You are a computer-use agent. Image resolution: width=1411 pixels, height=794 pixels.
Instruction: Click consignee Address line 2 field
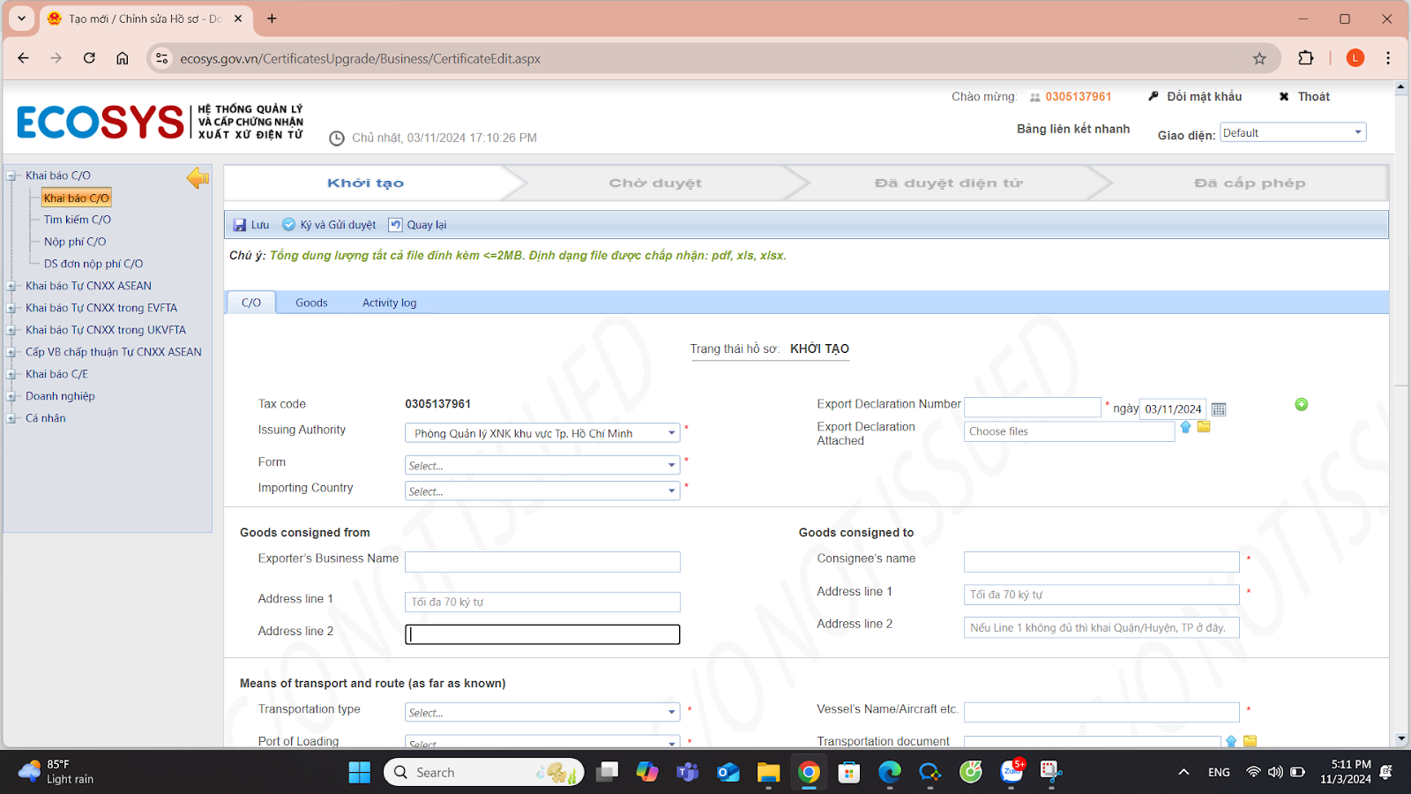[1101, 627]
